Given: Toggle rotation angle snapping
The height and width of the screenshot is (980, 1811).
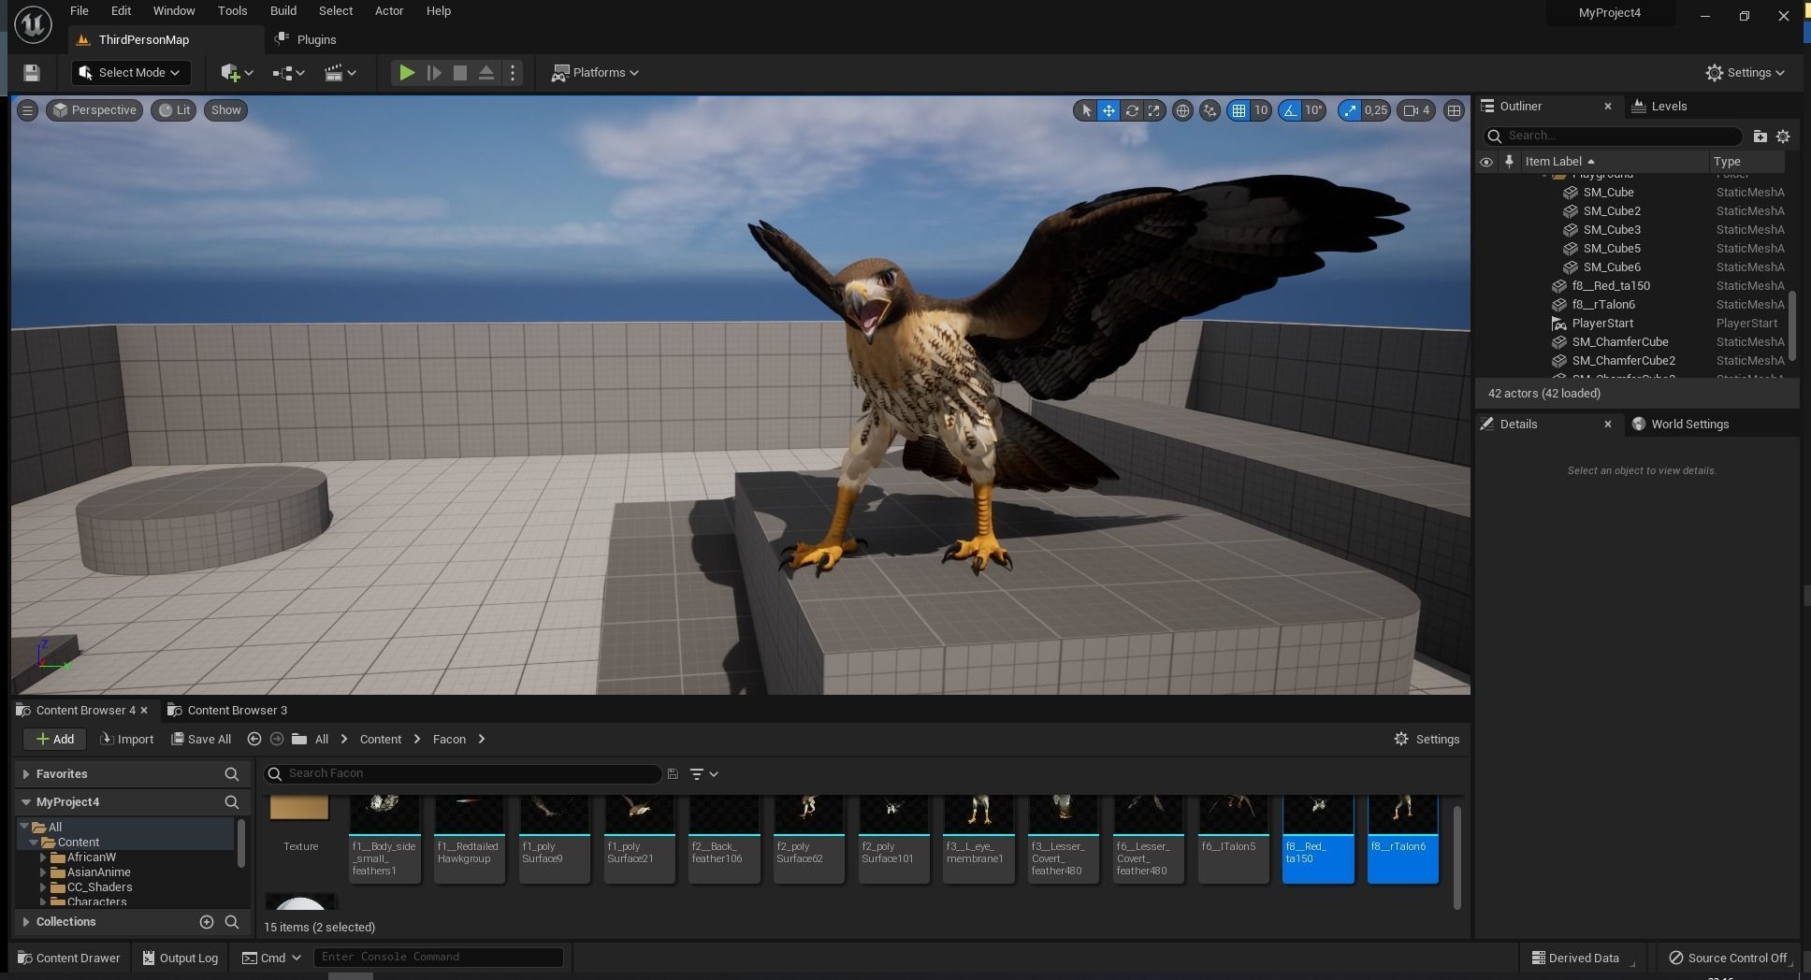Looking at the screenshot, I should [x=1290, y=110].
